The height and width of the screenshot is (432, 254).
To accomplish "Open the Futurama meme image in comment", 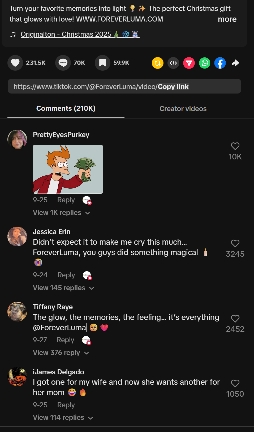I will coord(68,169).
